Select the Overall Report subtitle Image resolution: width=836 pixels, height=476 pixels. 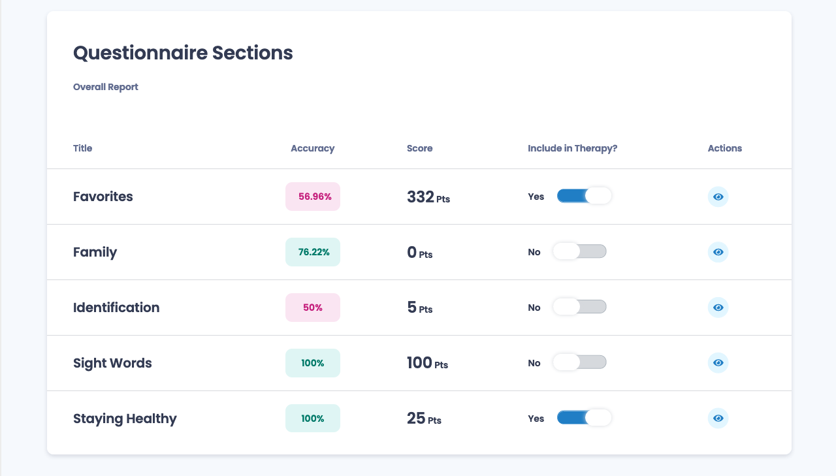(x=106, y=87)
